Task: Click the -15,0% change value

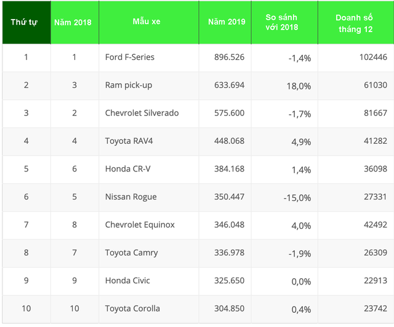Action: click(x=296, y=197)
